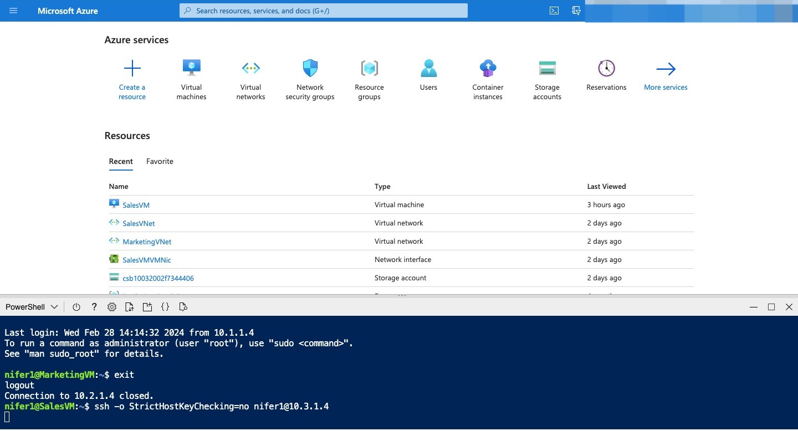Open the csb10032002f7344406 storage account link
The height and width of the screenshot is (431, 798).
[158, 278]
